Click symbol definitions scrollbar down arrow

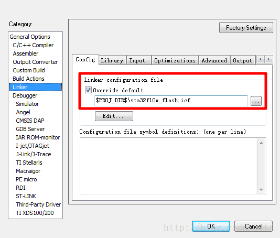261,190
